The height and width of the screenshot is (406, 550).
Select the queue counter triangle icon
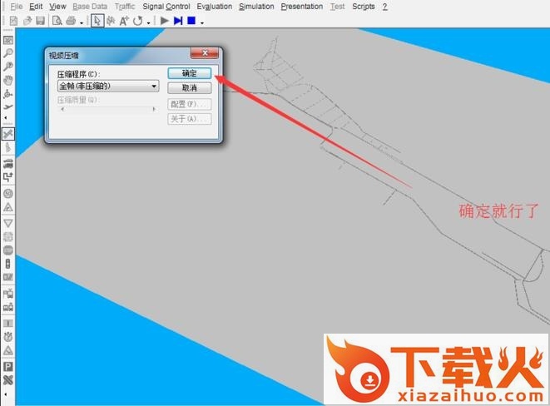8,350
